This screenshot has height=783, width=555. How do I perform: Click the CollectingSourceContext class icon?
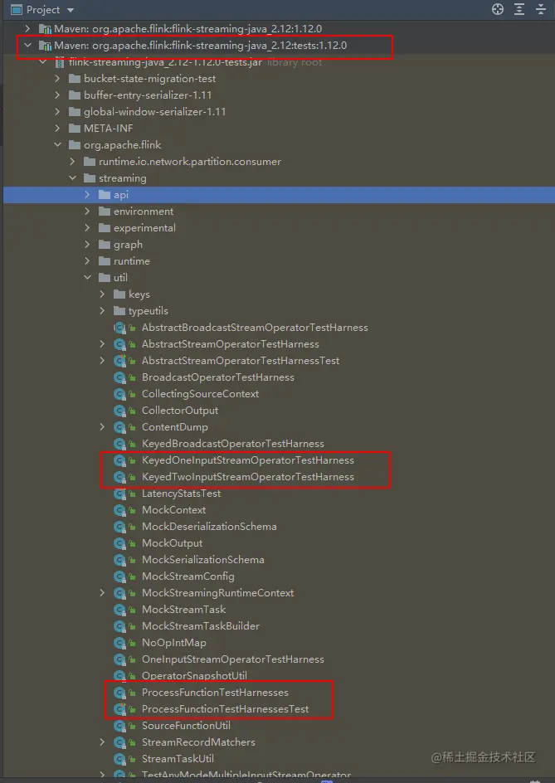click(x=119, y=393)
